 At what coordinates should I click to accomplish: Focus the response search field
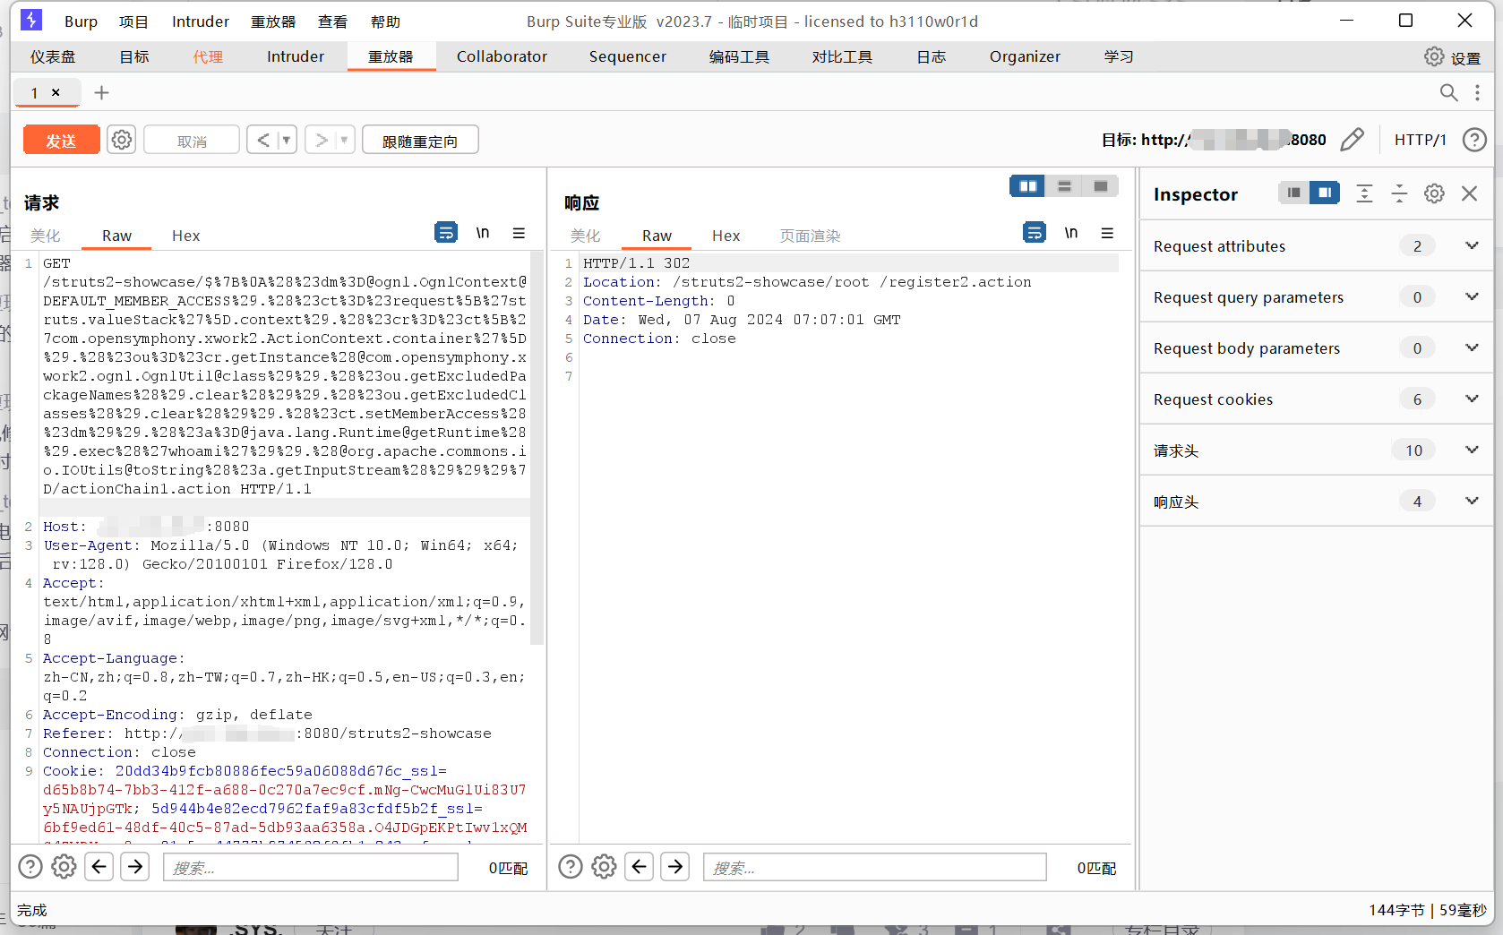(x=875, y=867)
